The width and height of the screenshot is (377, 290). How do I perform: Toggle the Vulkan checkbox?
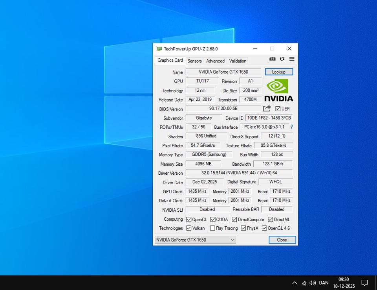[x=189, y=228]
